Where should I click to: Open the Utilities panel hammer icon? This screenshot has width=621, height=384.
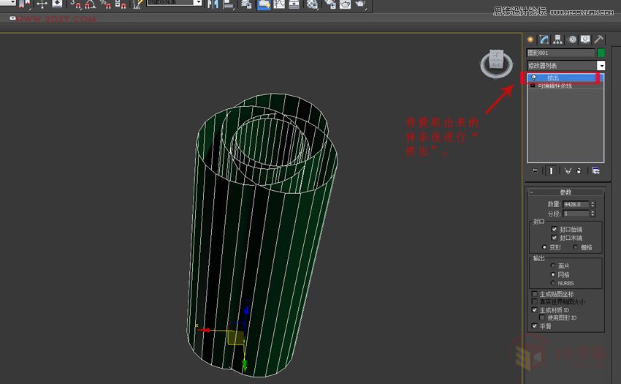(599, 39)
